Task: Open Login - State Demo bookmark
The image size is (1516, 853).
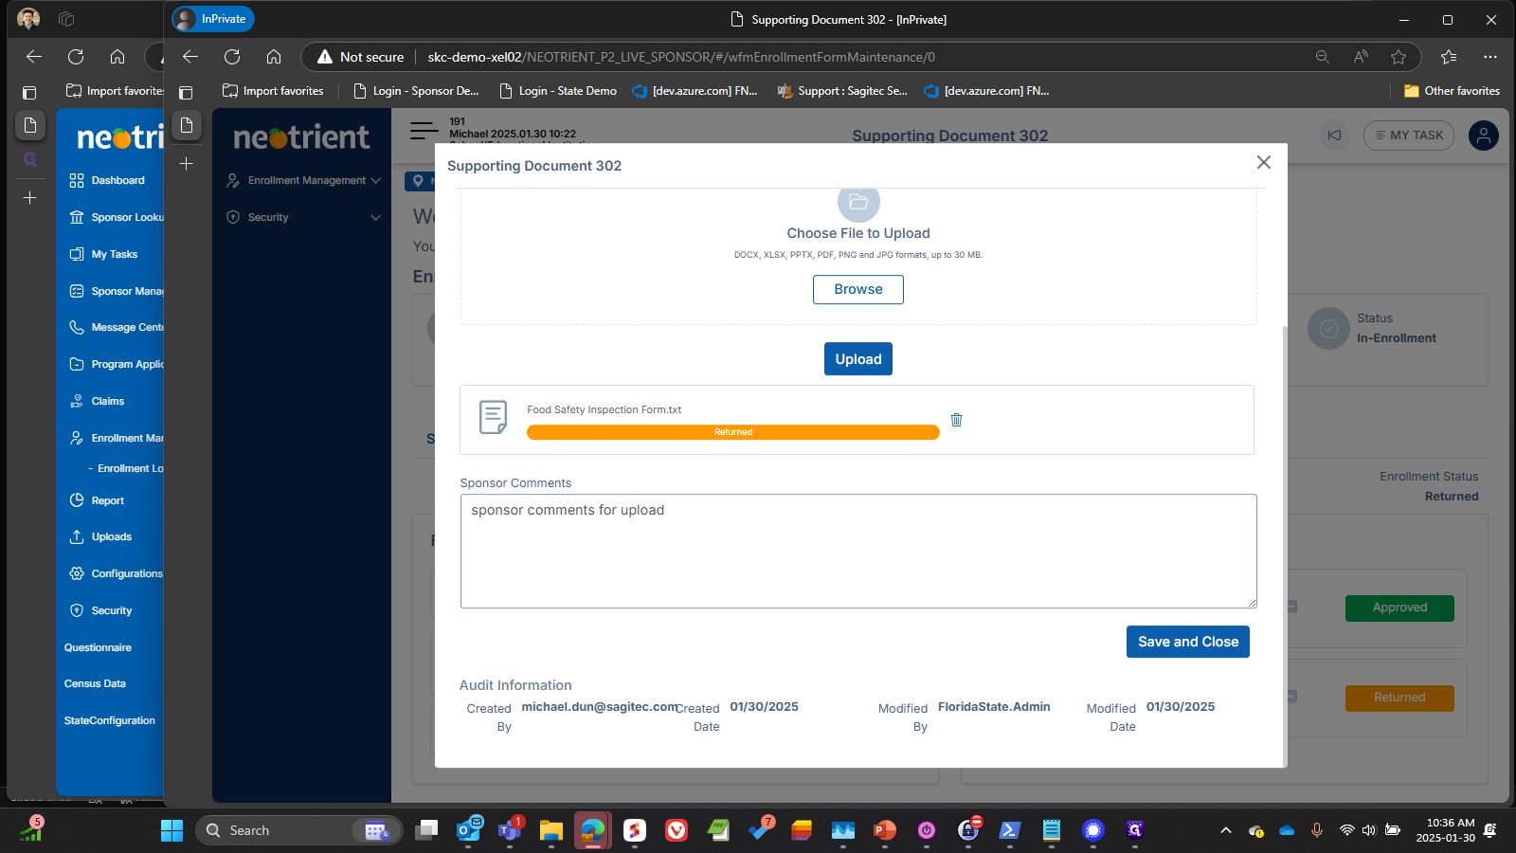Action: click(559, 91)
